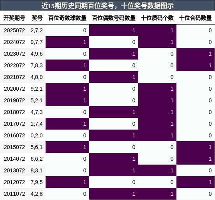The width and height of the screenshot is (215, 200).
Task: Click the title 近15期历史同期百位奖号，十位奖号数据图示
Action: pyautogui.click(x=107, y=6)
